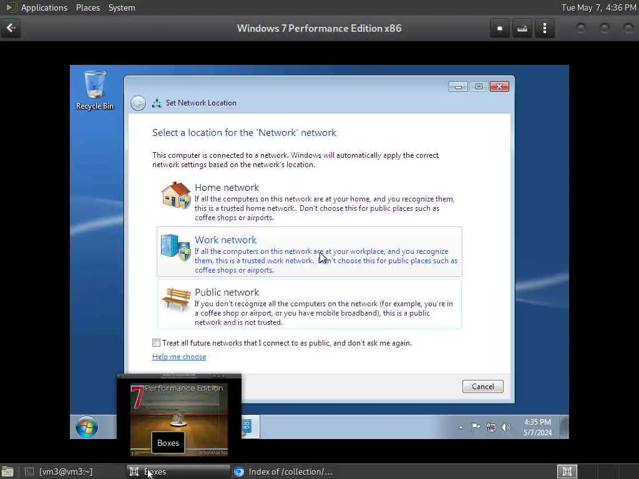Screen dimensions: 639x479
Task: Open the Boxes menu with three vertical dots
Action: (544, 28)
